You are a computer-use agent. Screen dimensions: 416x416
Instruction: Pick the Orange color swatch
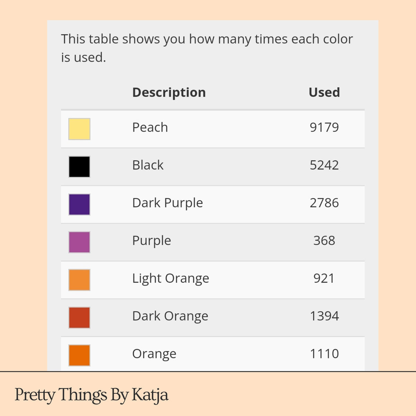tap(79, 355)
